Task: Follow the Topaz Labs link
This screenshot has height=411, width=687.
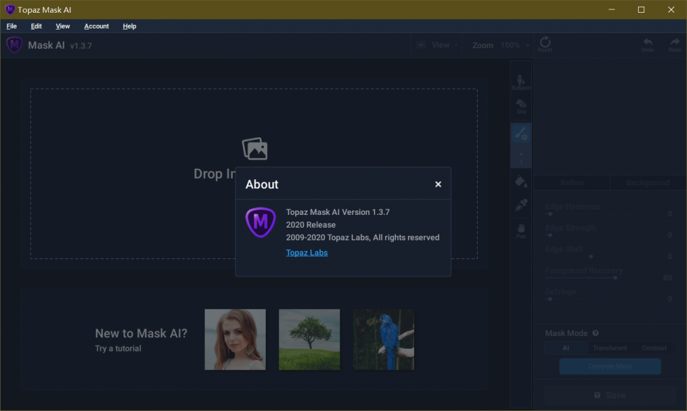Action: [x=307, y=252]
